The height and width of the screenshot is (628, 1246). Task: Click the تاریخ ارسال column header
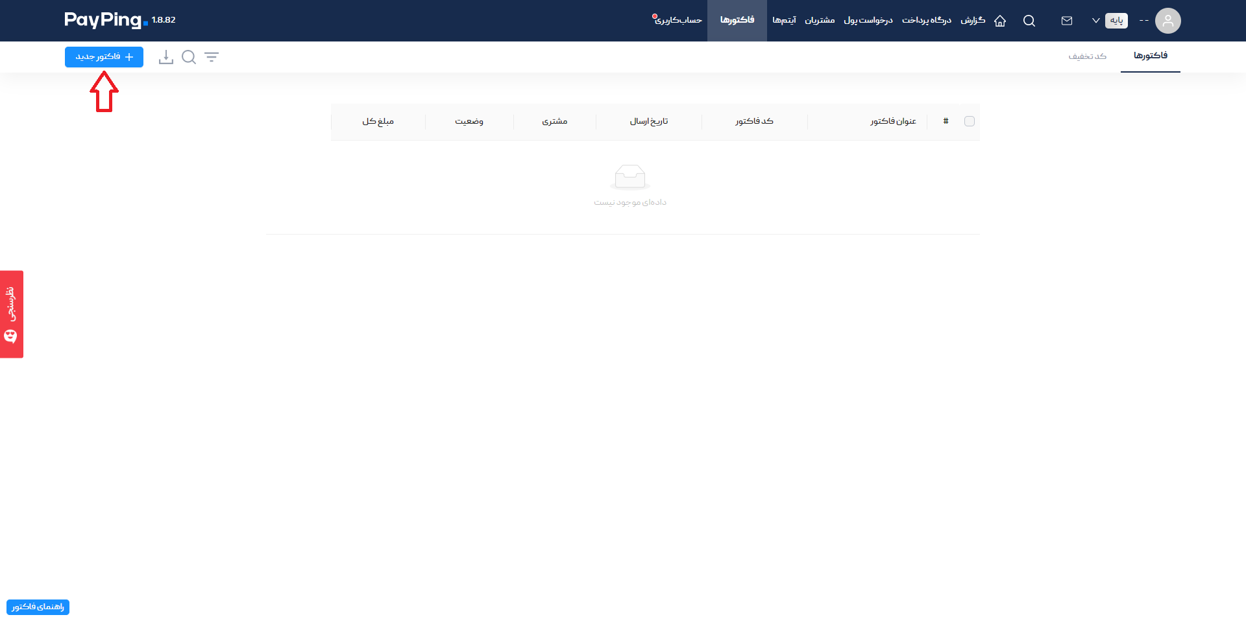point(649,121)
